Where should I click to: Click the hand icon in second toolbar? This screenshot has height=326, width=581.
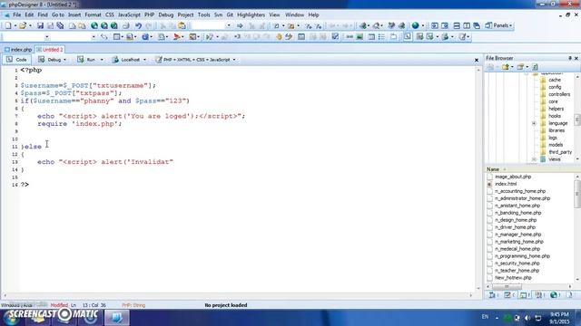point(279,36)
